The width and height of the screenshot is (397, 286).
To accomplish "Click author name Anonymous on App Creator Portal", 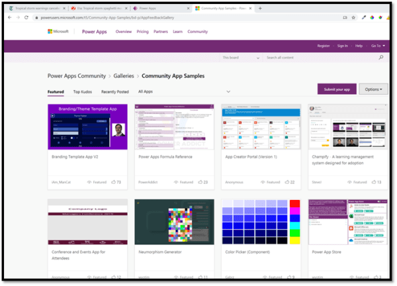I will click(x=234, y=182).
